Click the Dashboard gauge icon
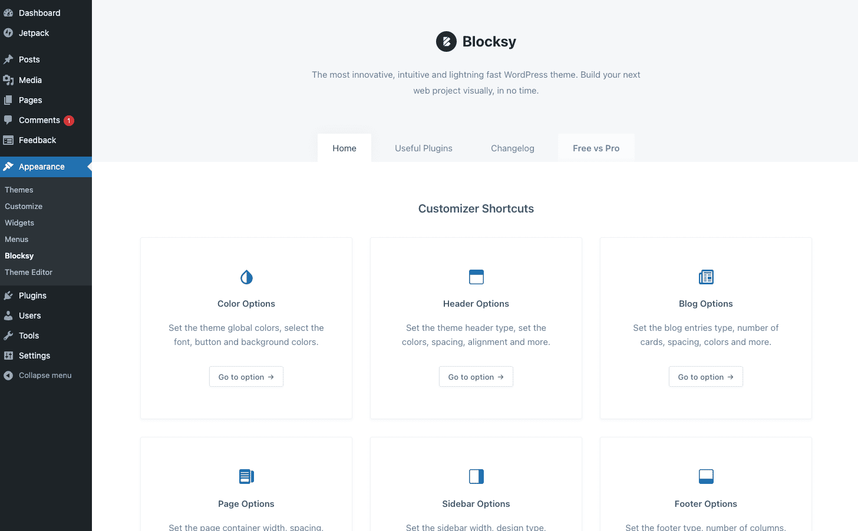Viewport: 858px width, 531px height. [8, 13]
